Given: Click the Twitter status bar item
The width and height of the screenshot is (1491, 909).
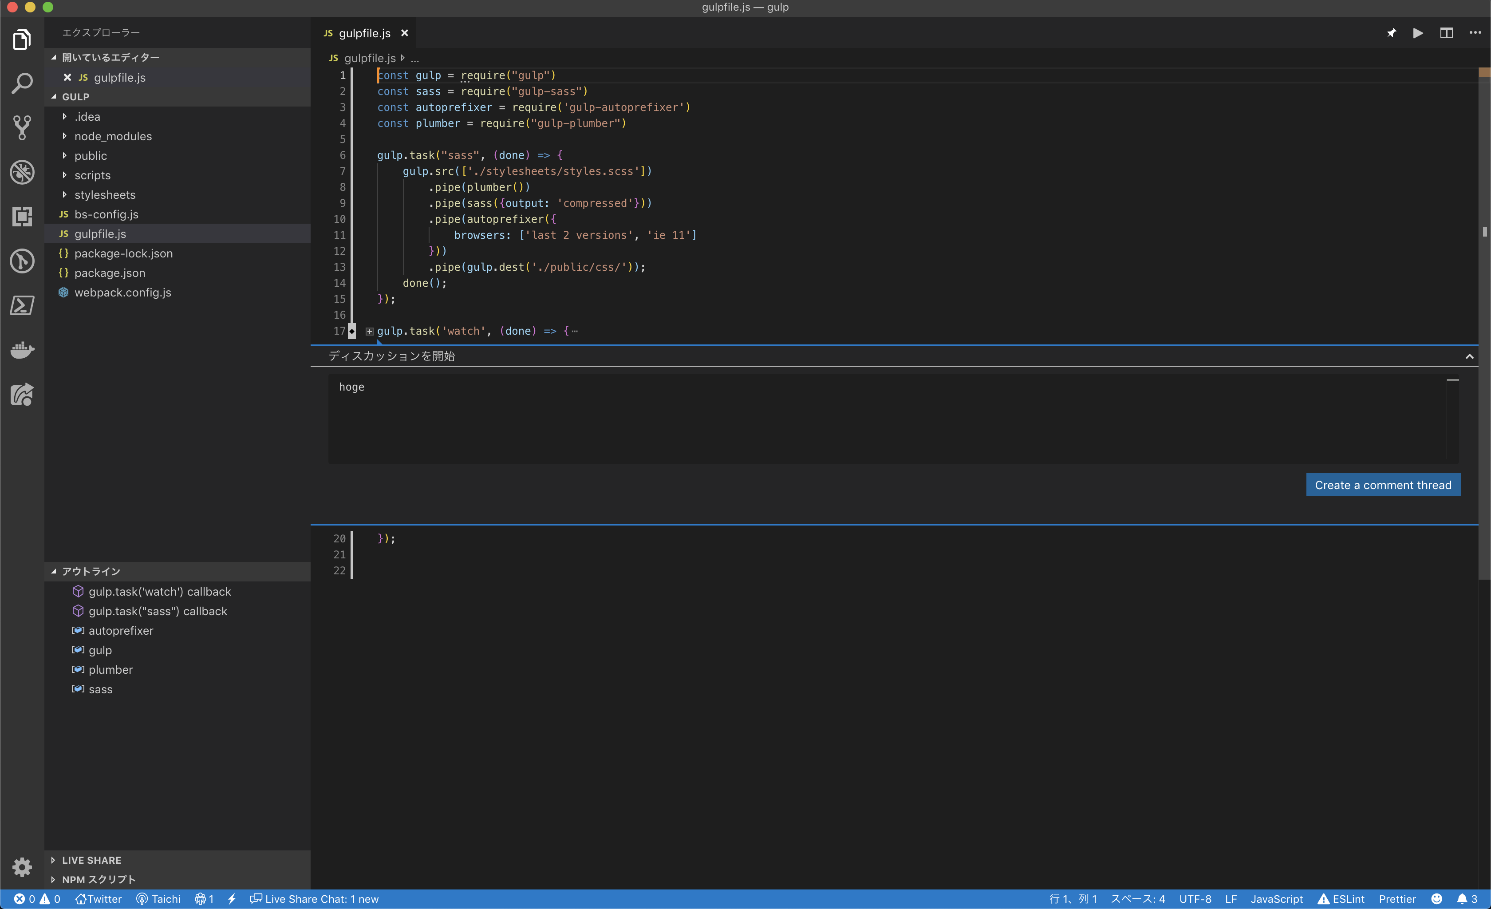Looking at the screenshot, I should coord(98,899).
